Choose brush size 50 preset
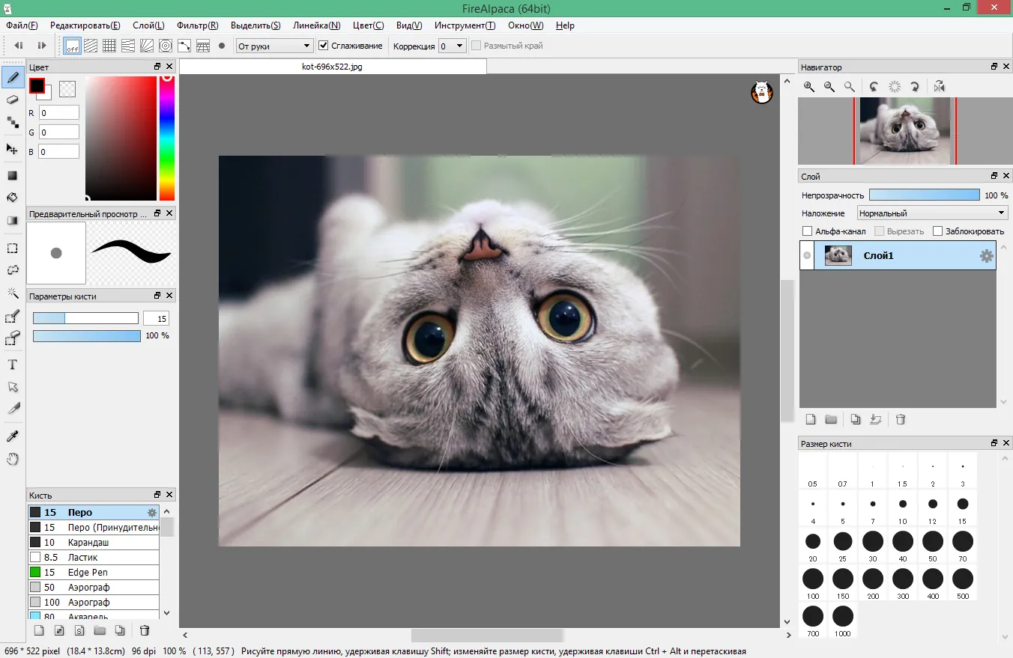This screenshot has height=658, width=1013. click(933, 546)
